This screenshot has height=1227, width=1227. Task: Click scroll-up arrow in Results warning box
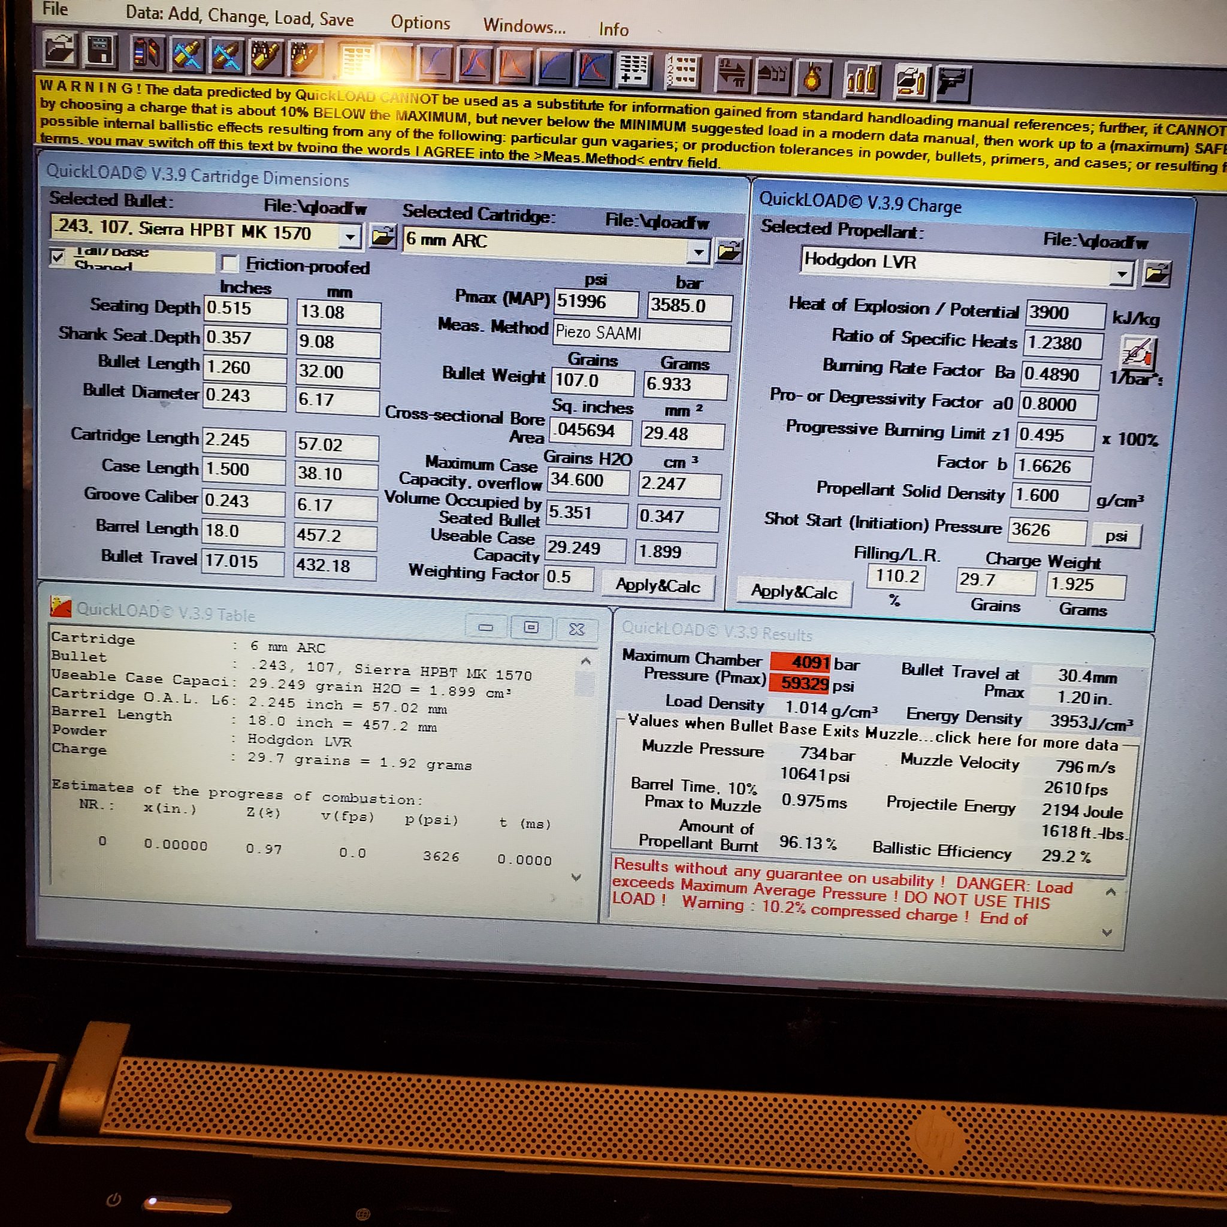coord(1111,891)
